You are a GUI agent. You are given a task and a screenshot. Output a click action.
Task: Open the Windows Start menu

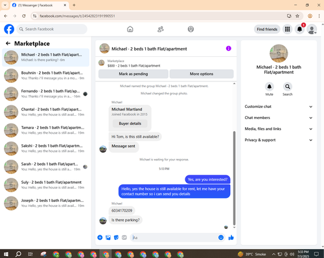6,254
